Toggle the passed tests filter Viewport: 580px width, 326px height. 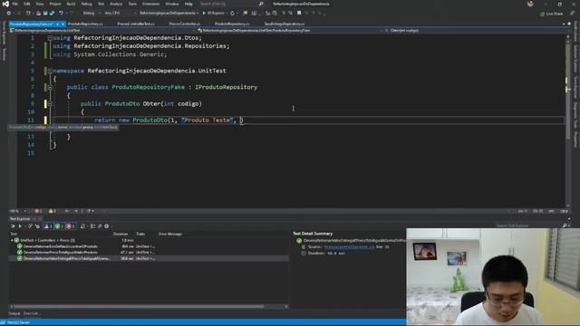tap(59, 226)
